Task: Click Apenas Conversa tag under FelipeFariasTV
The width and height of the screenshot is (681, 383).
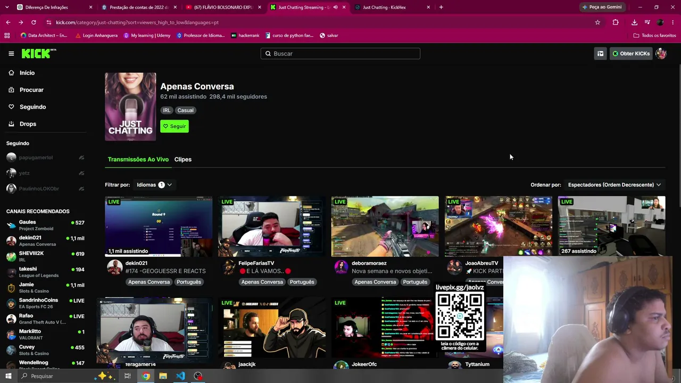Action: click(262, 282)
